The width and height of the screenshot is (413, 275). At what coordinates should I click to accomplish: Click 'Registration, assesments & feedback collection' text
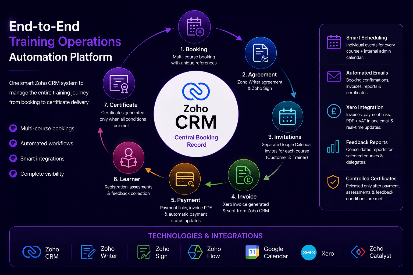(129, 190)
